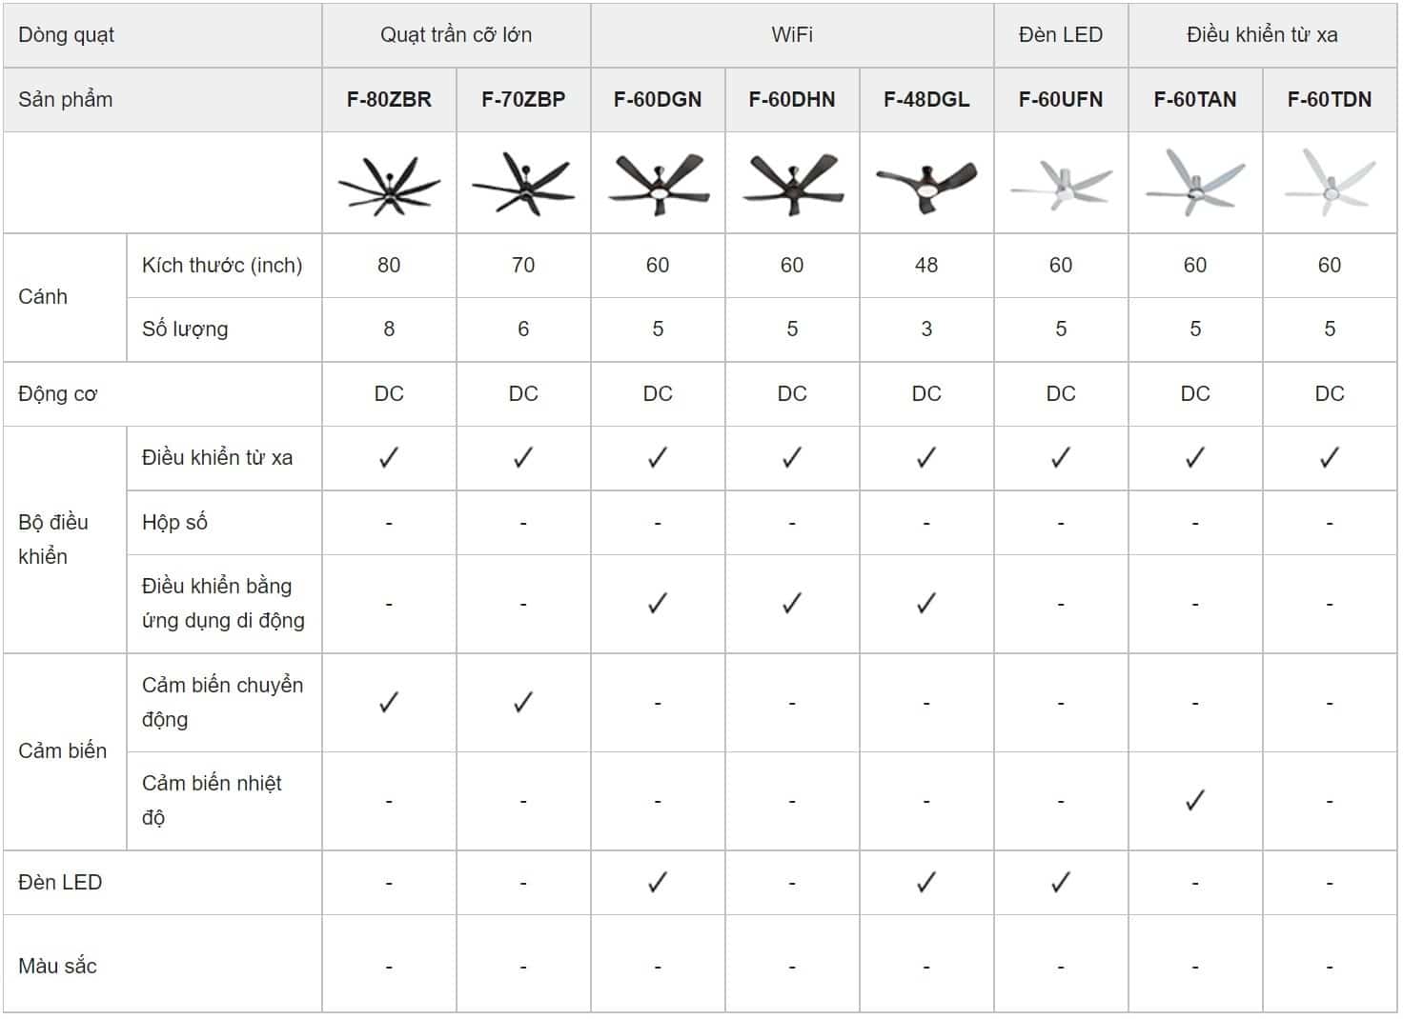The height and width of the screenshot is (1019, 1403).
Task: Click the F-70ZBP product name
Action: (523, 100)
